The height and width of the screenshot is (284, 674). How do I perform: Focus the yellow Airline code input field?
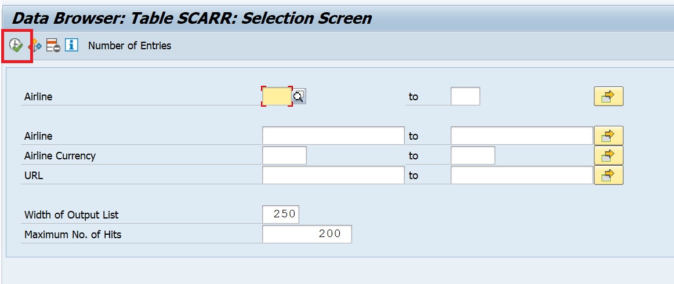(277, 96)
